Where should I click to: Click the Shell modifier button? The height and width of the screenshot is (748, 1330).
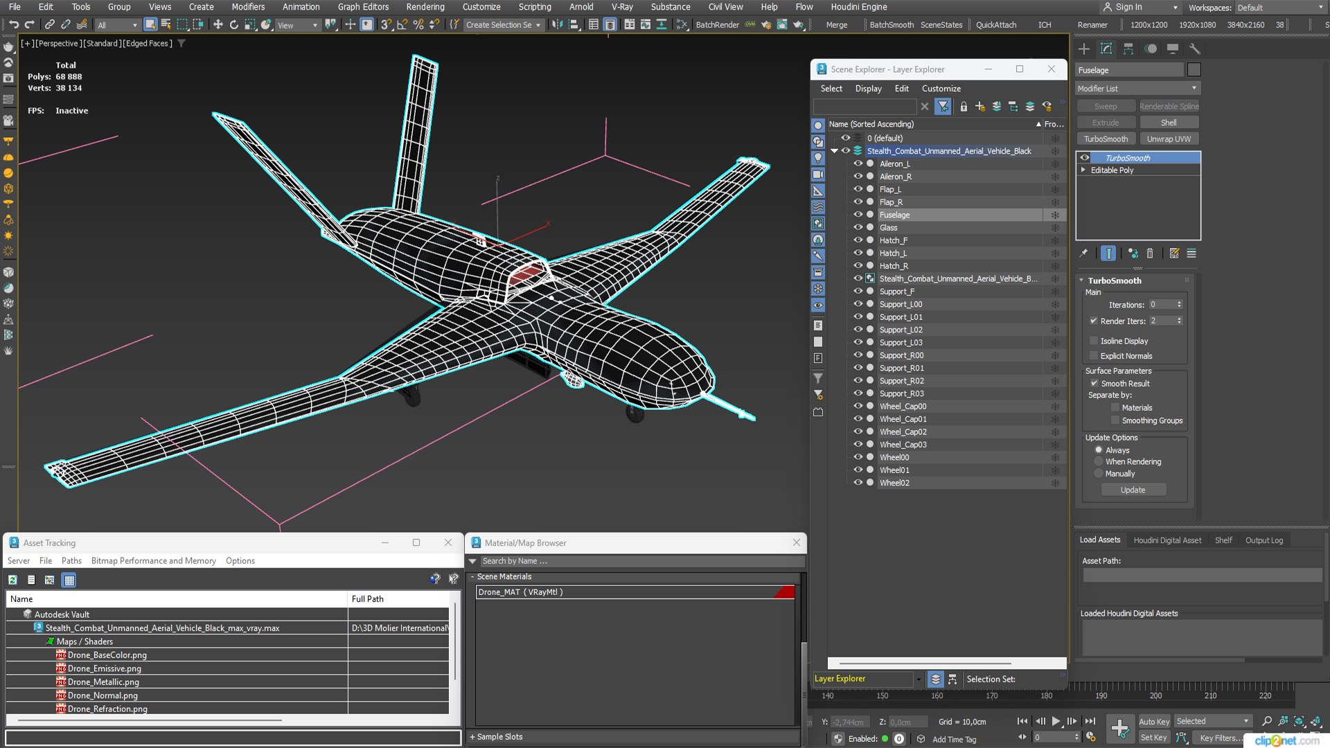click(x=1169, y=123)
